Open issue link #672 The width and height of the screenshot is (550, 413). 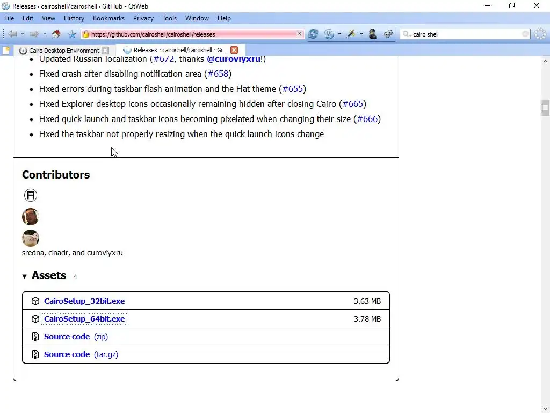164,59
